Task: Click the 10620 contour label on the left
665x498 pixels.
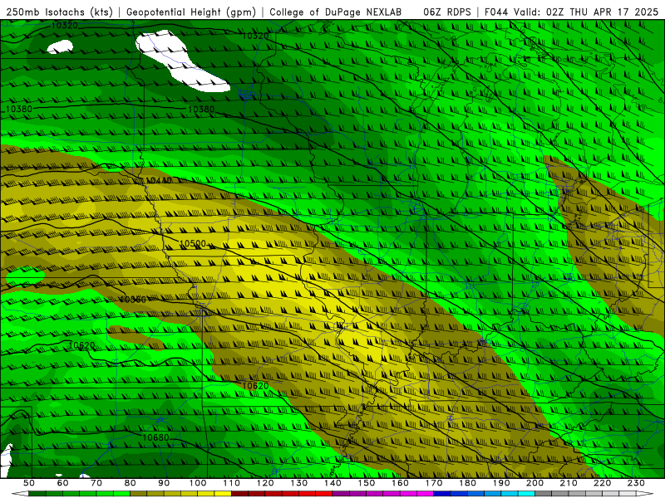Action: [81, 345]
